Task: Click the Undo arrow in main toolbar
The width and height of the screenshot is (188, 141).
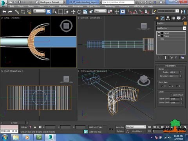Action: tap(4, 12)
